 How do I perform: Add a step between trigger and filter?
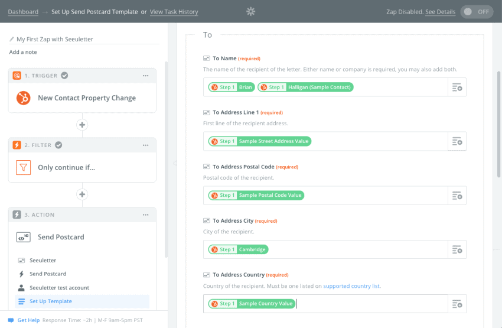82,125
